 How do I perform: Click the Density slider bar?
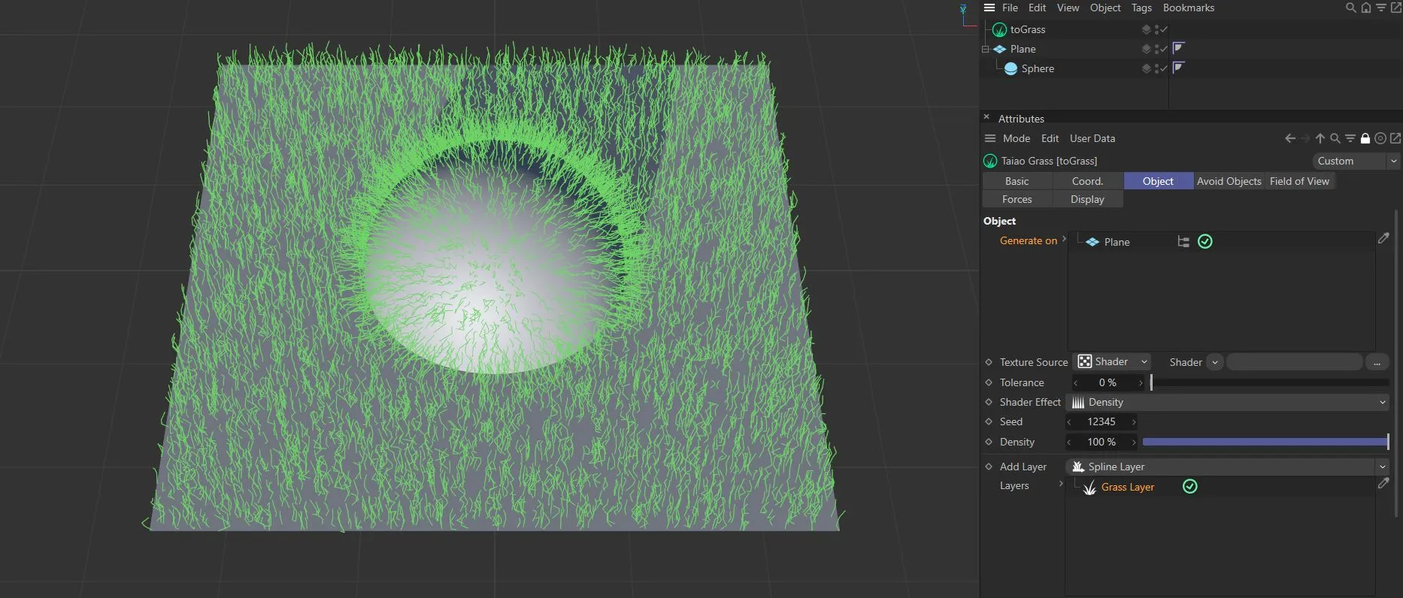click(x=1265, y=442)
